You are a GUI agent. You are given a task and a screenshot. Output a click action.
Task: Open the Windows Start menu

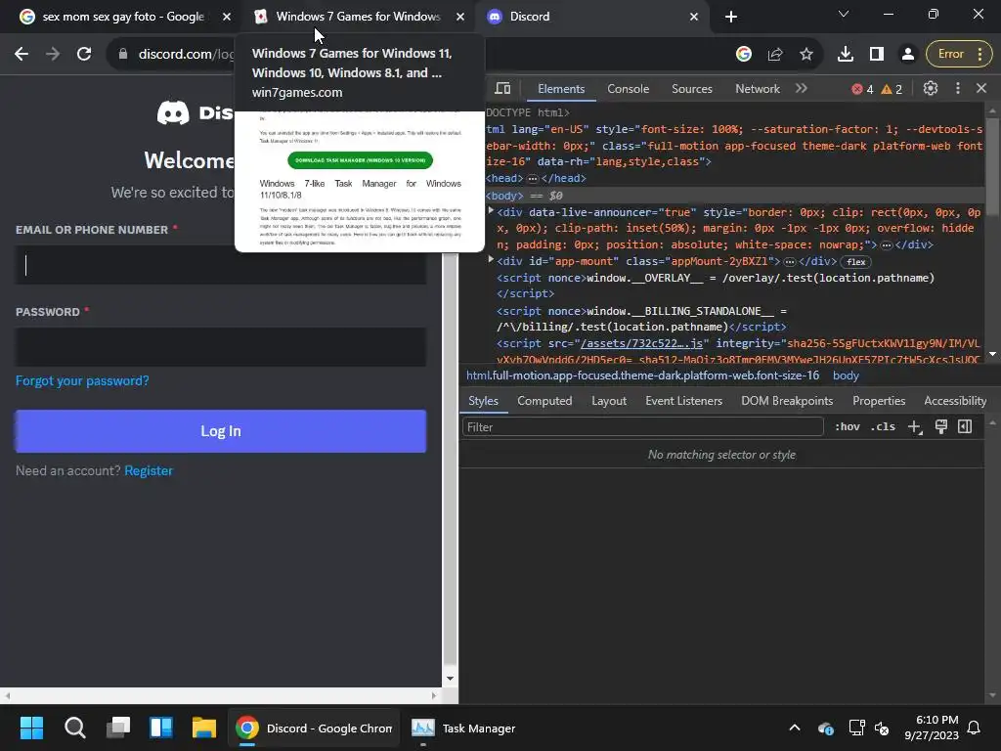click(x=31, y=728)
